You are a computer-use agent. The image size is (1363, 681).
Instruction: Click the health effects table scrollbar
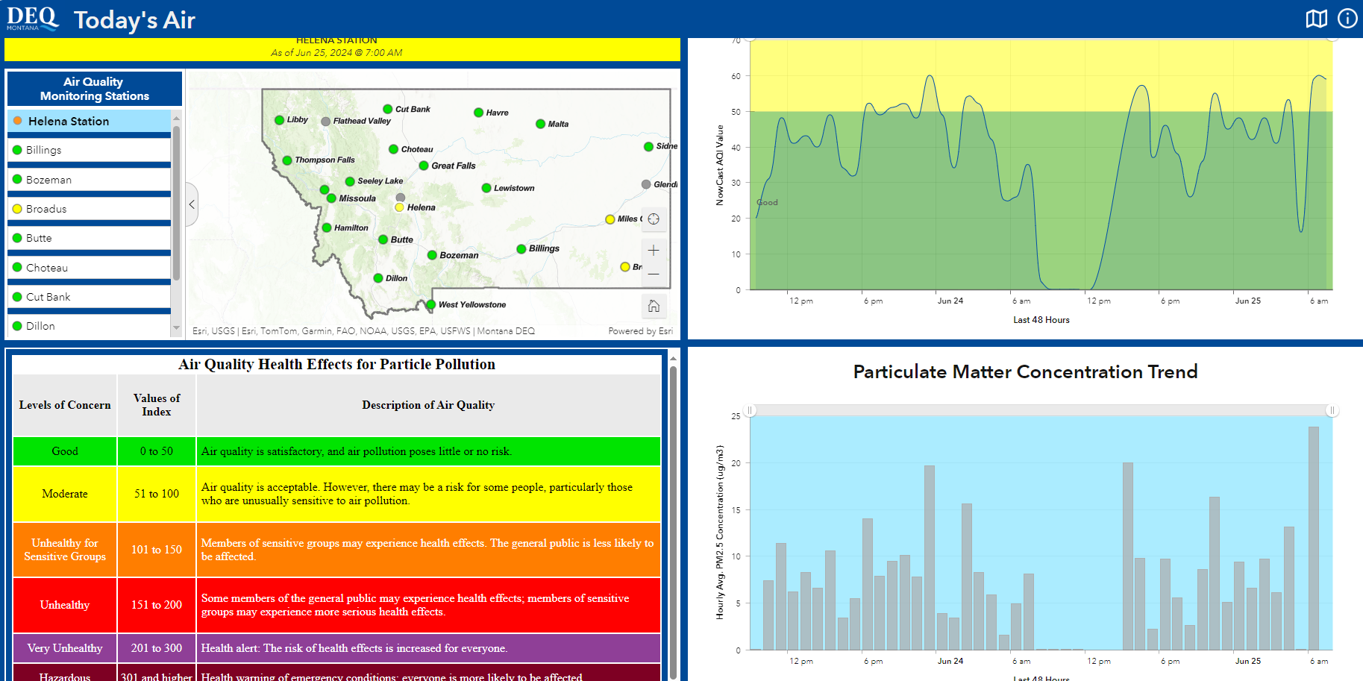[x=673, y=515]
